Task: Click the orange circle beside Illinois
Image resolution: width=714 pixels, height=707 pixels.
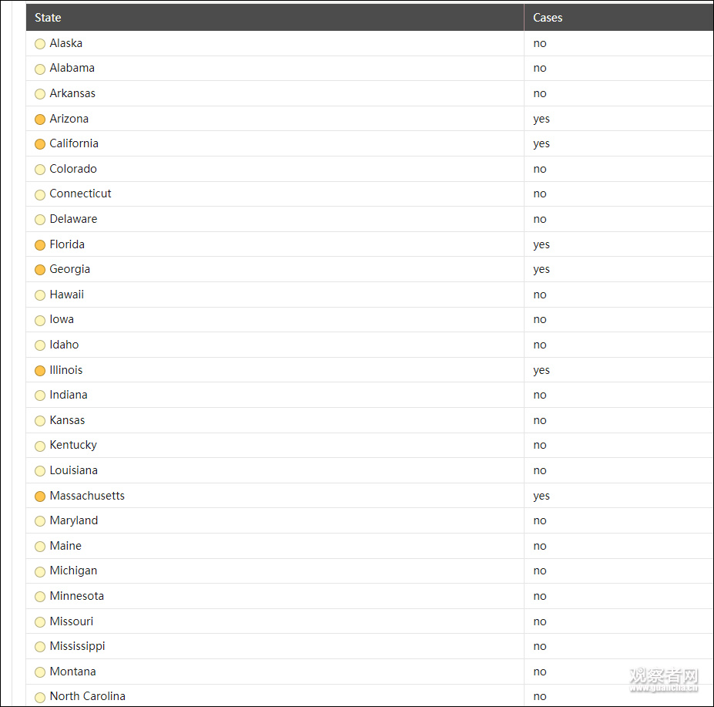Action: click(40, 371)
